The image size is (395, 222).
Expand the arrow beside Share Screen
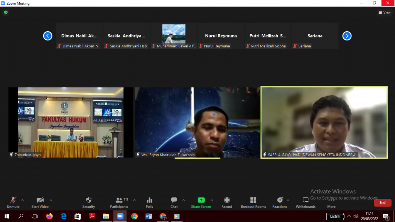click(x=212, y=200)
